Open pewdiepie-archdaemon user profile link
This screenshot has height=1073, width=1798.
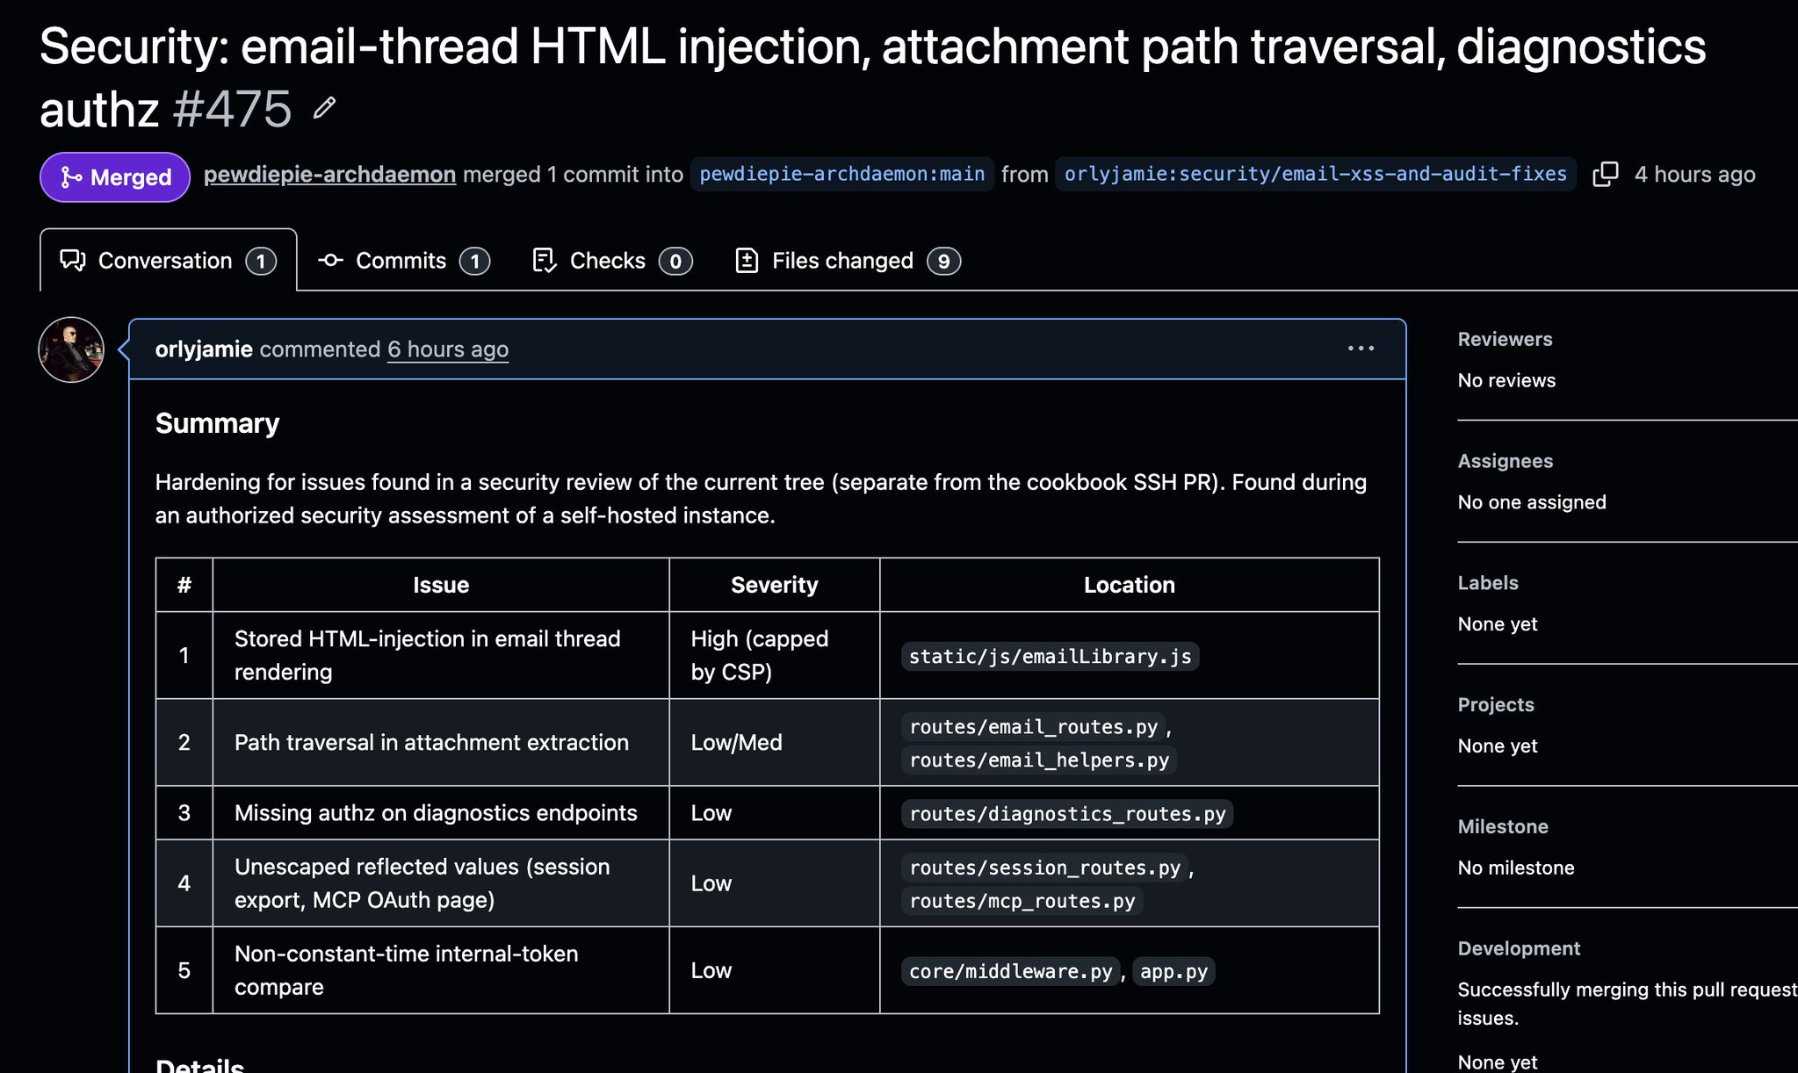tap(329, 174)
